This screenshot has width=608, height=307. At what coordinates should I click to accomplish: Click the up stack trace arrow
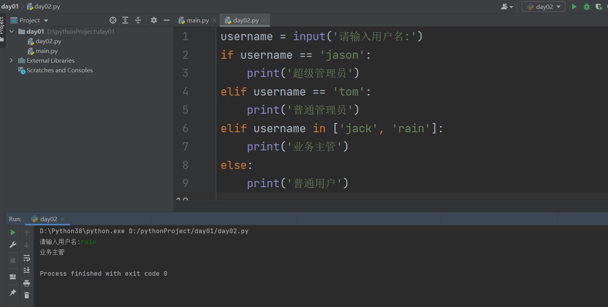[x=27, y=232]
